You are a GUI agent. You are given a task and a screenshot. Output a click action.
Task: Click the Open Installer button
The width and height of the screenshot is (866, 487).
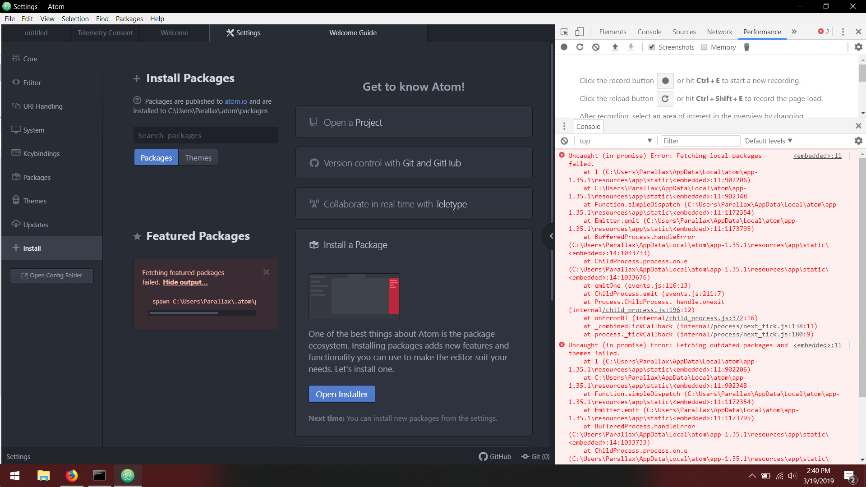point(341,394)
